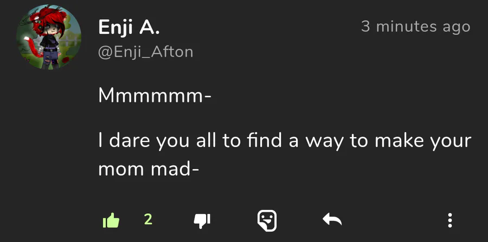Open the three-dot more options menu
488x242 pixels.
pos(450,220)
